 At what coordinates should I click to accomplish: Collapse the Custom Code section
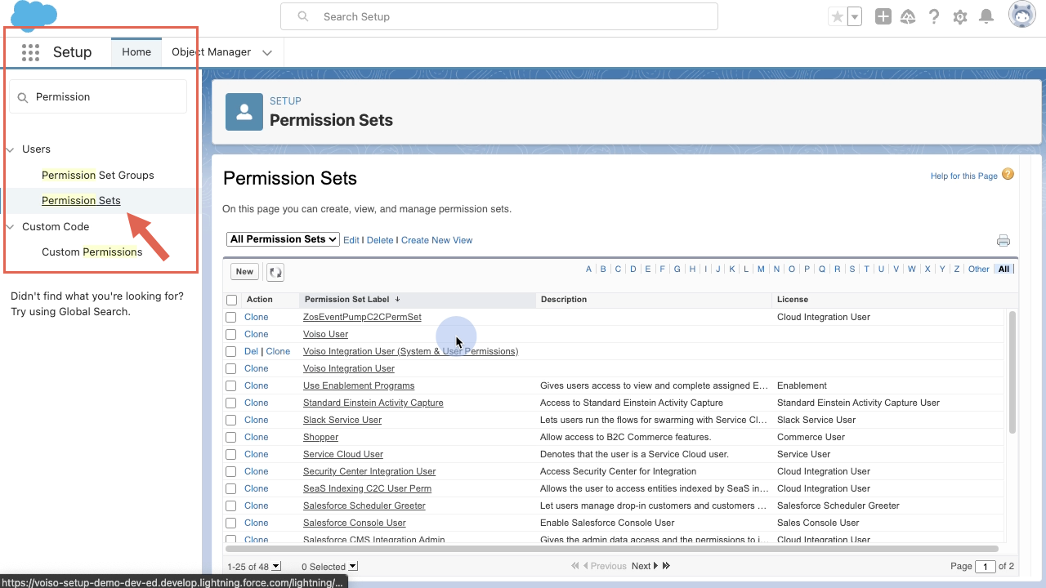(11, 227)
